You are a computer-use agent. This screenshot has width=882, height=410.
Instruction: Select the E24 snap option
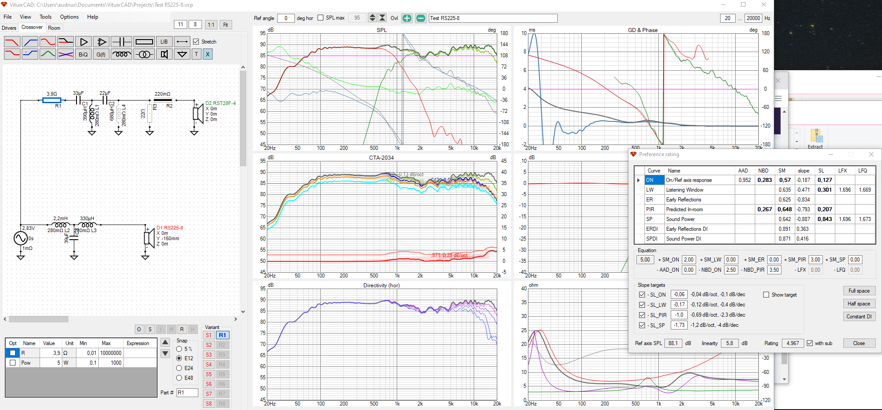click(179, 368)
